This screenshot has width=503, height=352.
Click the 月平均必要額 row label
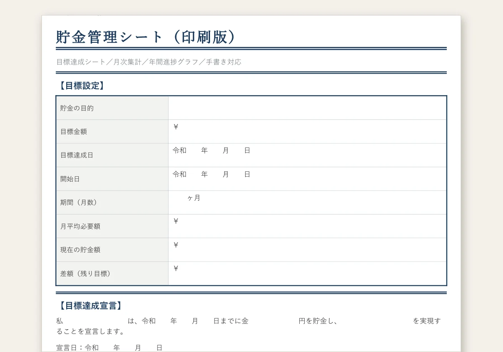[80, 226]
